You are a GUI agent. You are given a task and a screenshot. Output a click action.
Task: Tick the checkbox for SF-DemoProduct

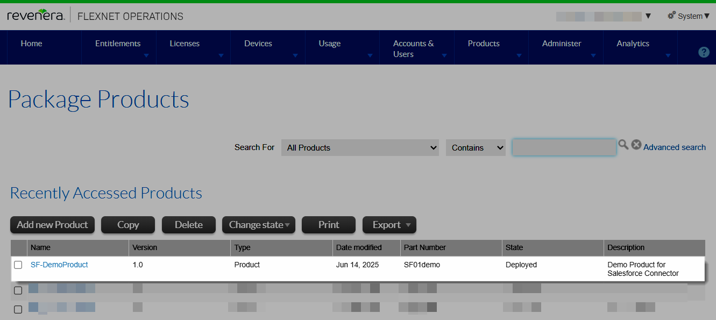click(18, 265)
